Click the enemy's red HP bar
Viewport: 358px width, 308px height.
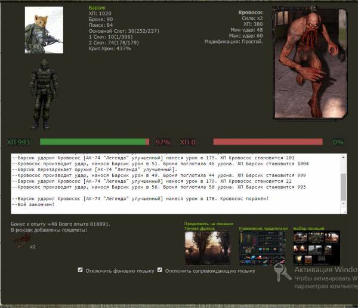pos(267,142)
